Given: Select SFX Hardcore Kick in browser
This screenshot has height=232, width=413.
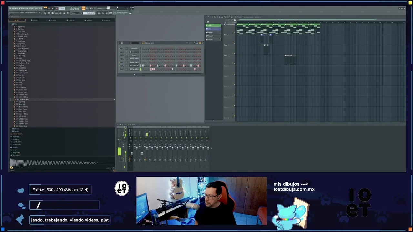Looking at the screenshot, I should (23, 100).
